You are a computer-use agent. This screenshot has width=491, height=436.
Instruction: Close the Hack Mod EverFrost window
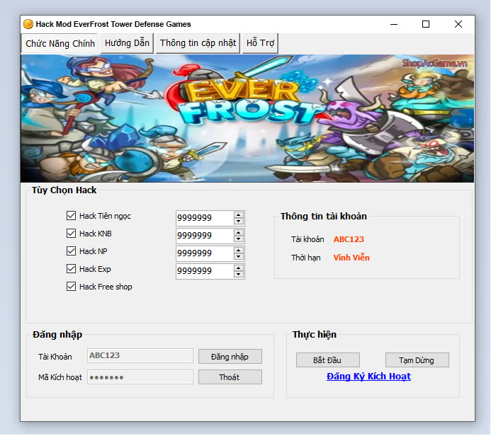click(x=458, y=24)
